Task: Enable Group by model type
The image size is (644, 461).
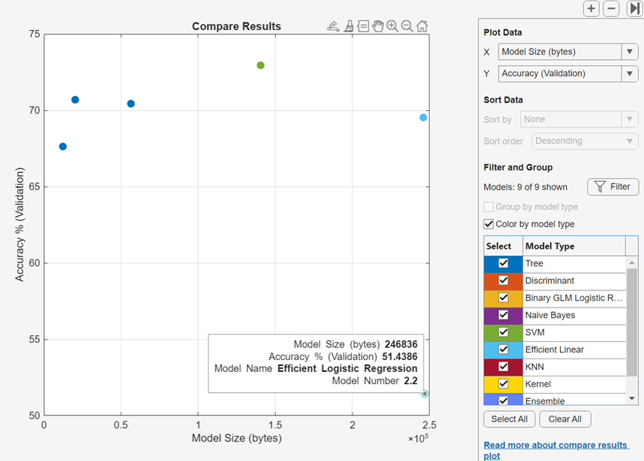Action: click(x=489, y=207)
